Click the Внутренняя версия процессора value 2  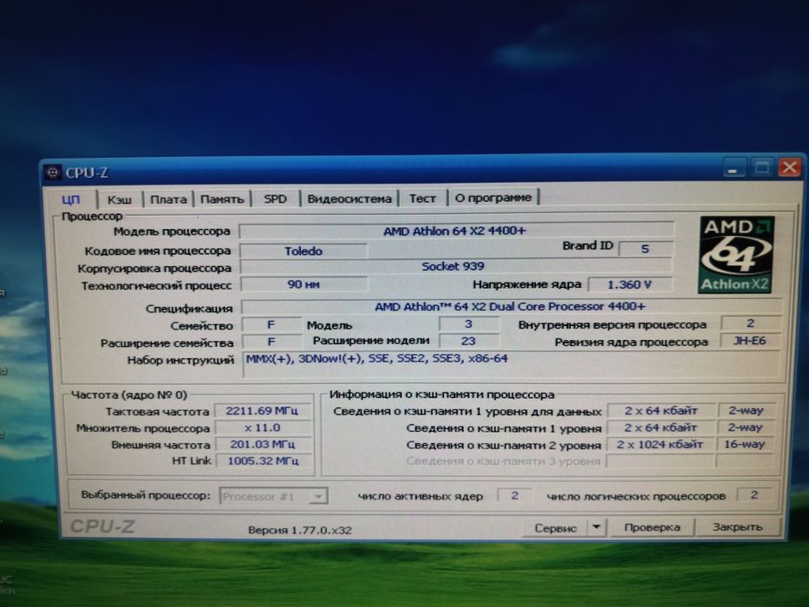[750, 323]
